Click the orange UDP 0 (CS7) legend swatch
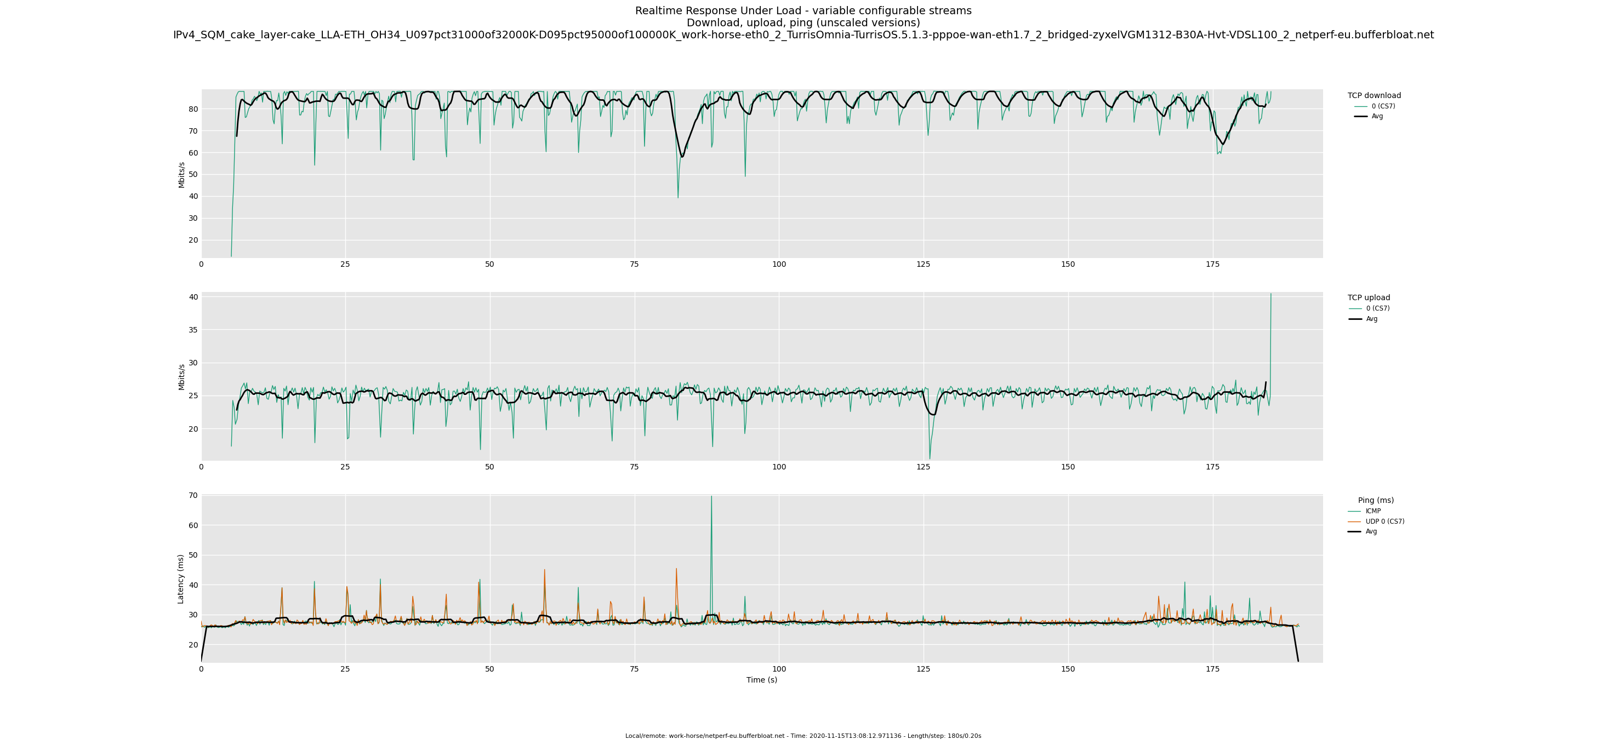 click(1354, 522)
